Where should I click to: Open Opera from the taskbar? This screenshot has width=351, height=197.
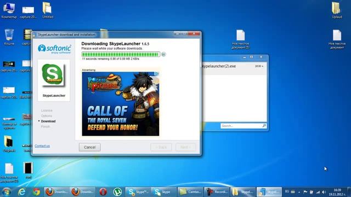(103, 192)
